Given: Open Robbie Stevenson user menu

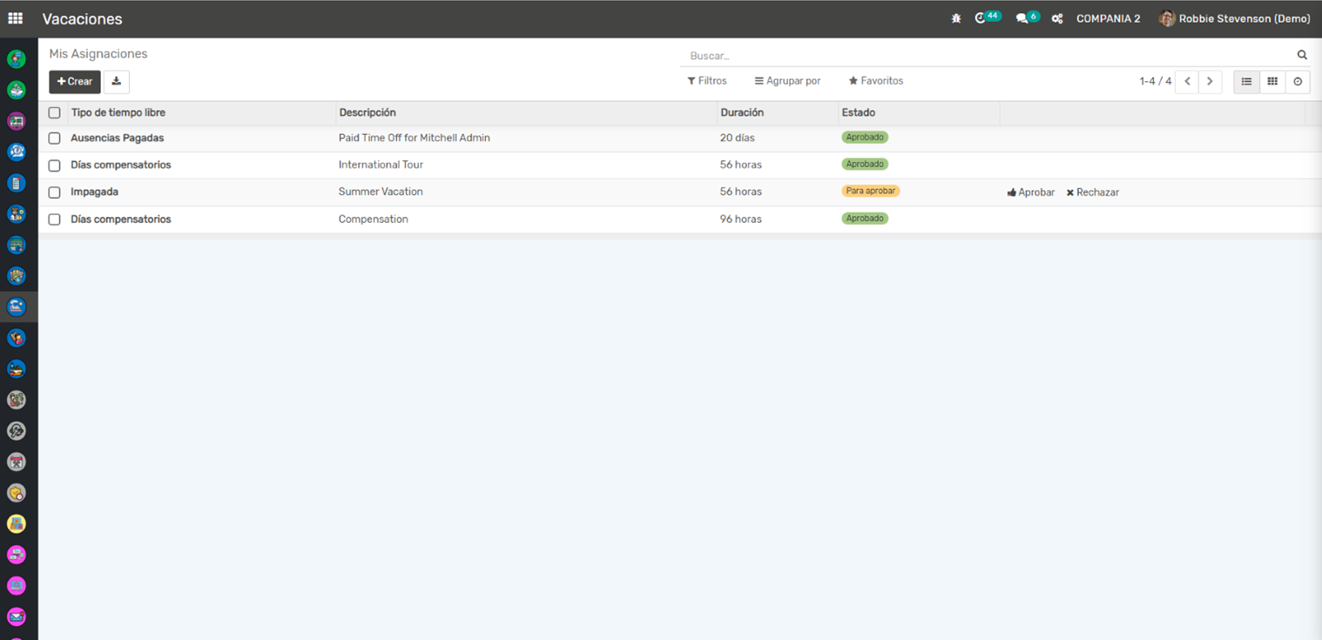Looking at the screenshot, I should tap(1235, 18).
